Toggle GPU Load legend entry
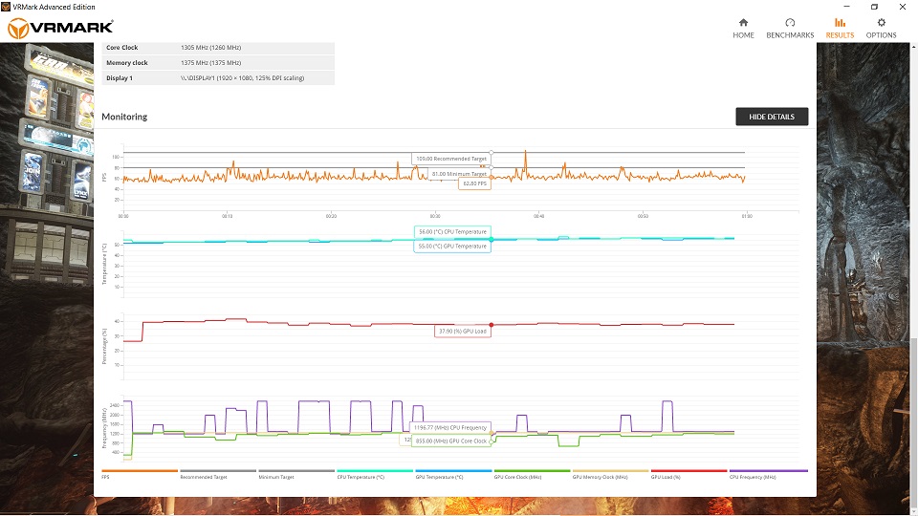The image size is (918, 516). click(688, 475)
